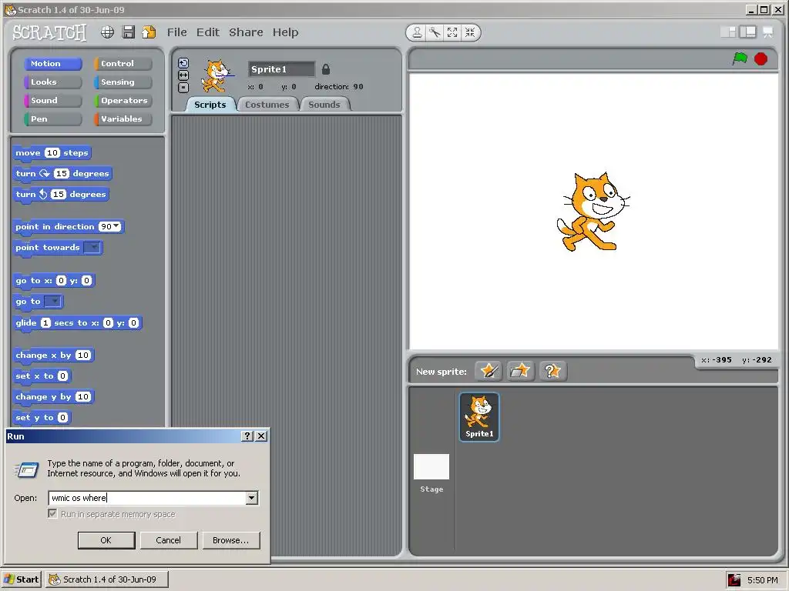
Task: Select the Variables block category
Action: click(123, 119)
